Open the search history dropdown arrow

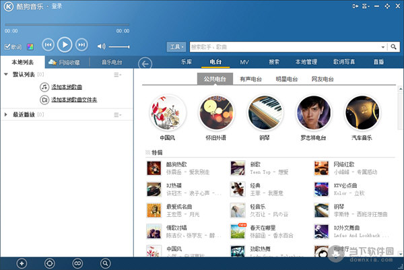(383, 47)
